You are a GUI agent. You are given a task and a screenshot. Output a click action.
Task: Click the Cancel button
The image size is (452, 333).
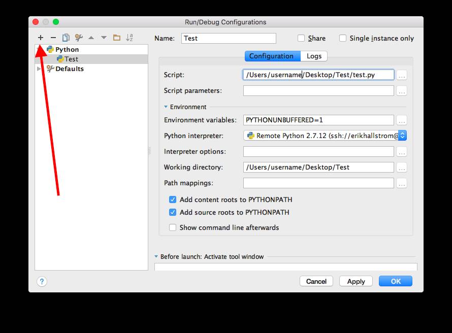coord(316,281)
